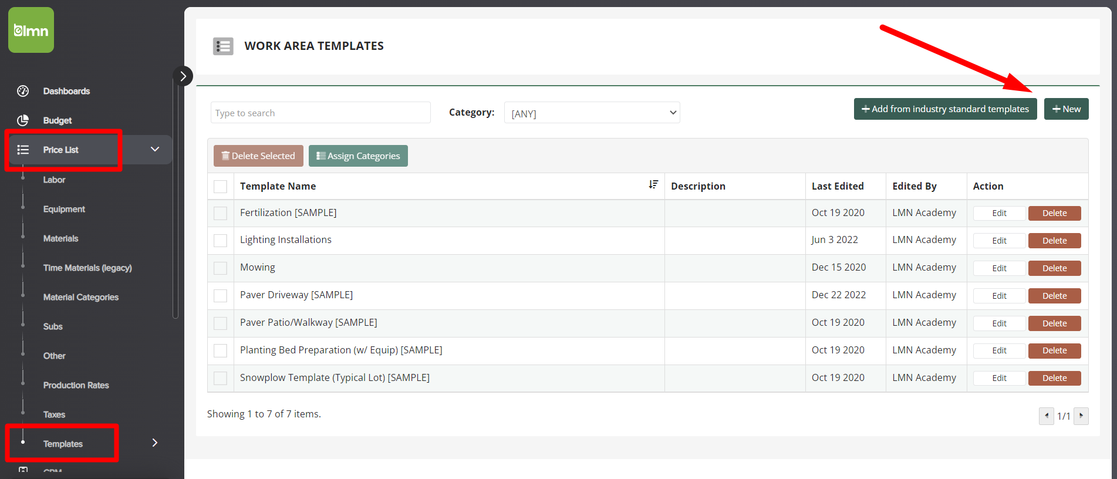This screenshot has height=479, width=1117.
Task: Edit the Snowplow Template row
Action: tap(999, 378)
